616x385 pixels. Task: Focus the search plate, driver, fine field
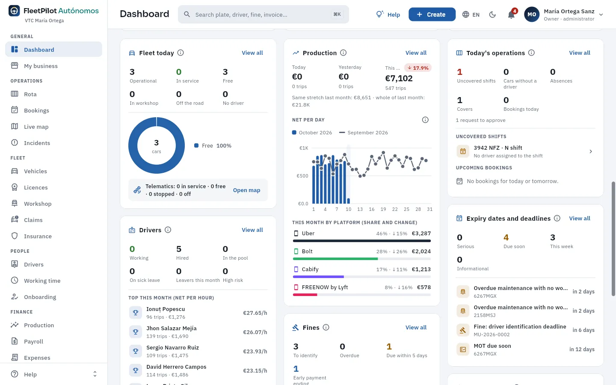pyautogui.click(x=264, y=15)
